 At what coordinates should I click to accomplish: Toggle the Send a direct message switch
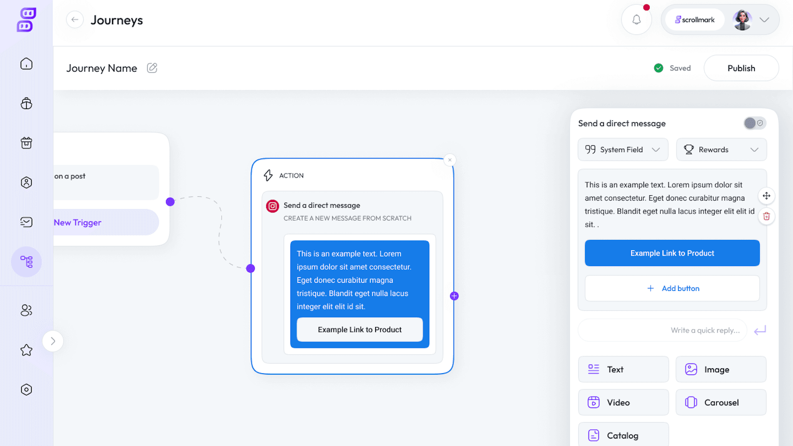click(755, 123)
